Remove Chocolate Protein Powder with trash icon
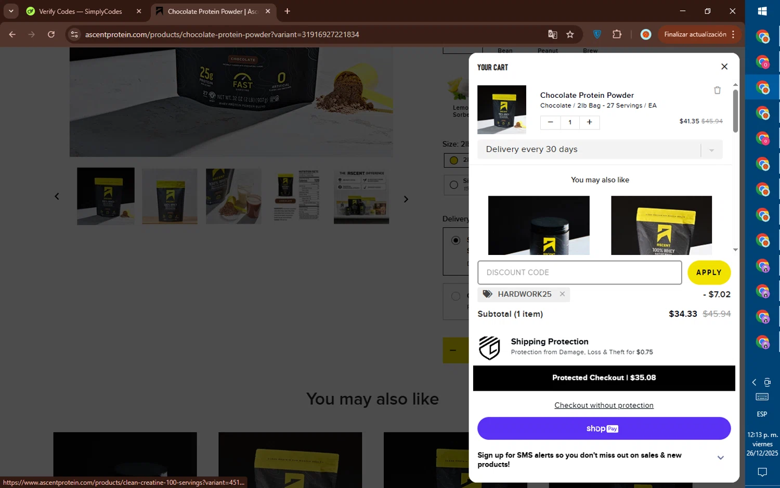The height and width of the screenshot is (488, 780). (x=717, y=90)
